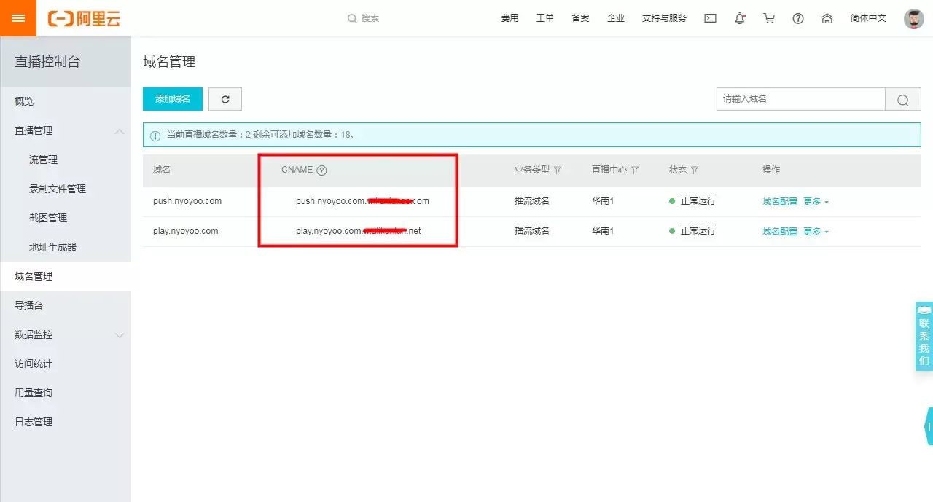Open the shopping cart

(769, 18)
